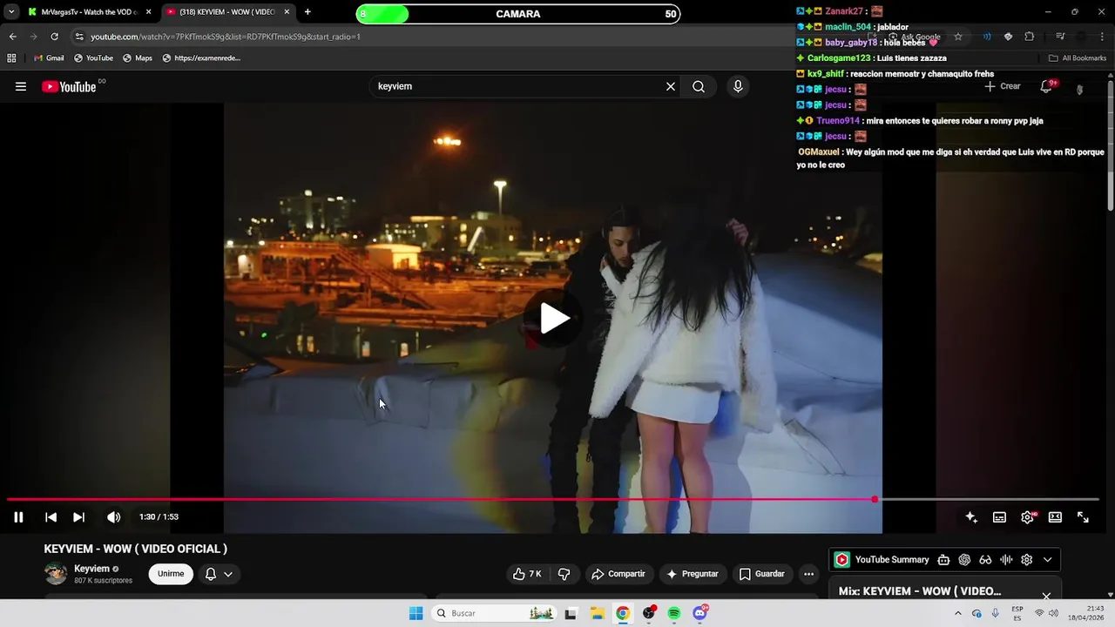Click the Preguntar ask button
This screenshot has height=627, width=1115.
tap(693, 574)
